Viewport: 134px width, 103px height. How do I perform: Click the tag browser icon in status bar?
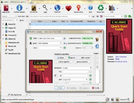point(107,100)
